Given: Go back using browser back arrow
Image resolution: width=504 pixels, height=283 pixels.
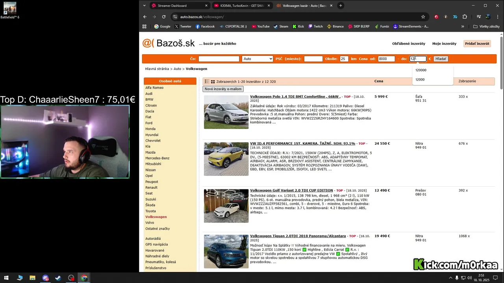Looking at the screenshot, I should [145, 17].
